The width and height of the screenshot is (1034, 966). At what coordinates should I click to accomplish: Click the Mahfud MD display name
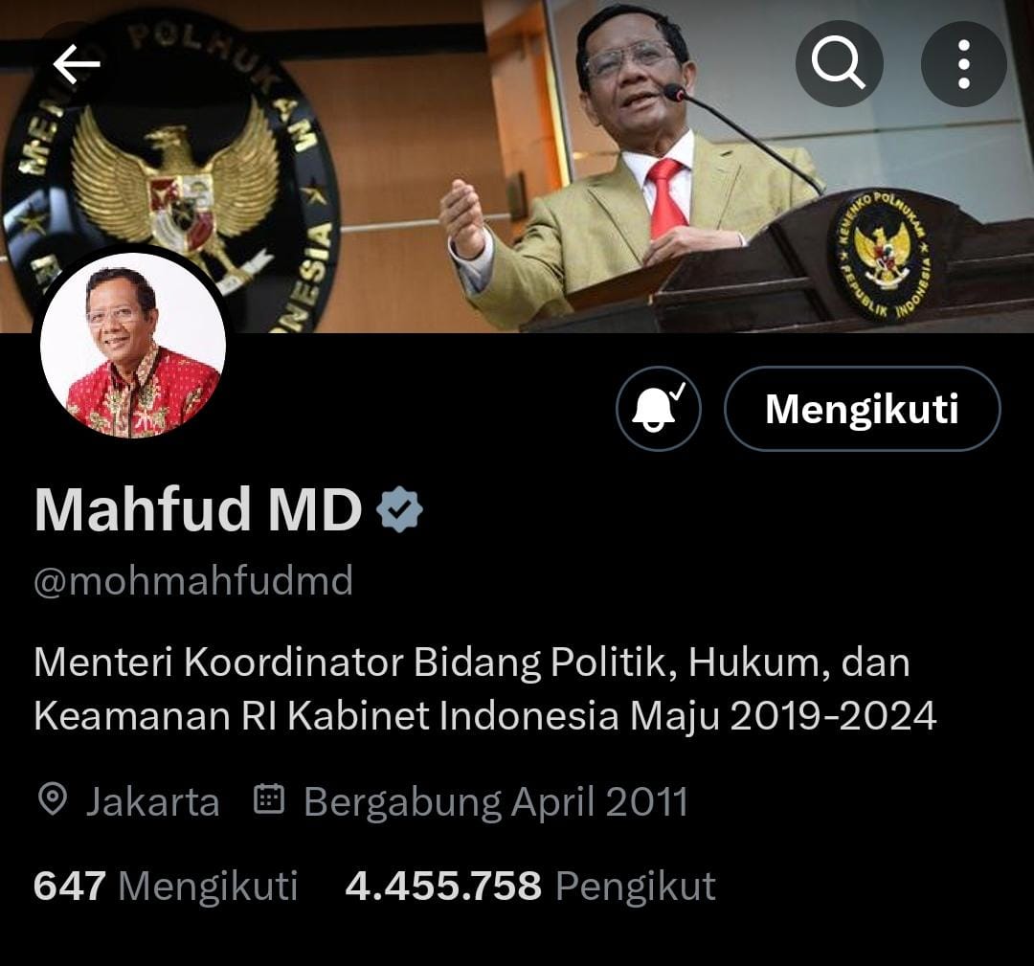pos(198,509)
